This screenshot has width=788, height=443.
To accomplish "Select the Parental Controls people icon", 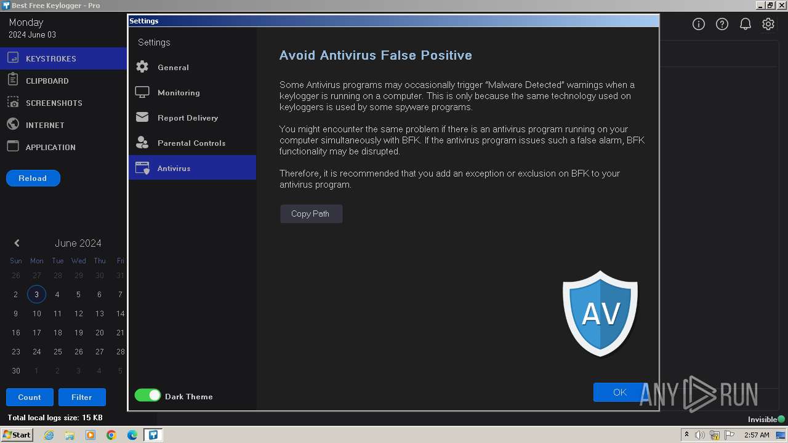I will [x=142, y=143].
